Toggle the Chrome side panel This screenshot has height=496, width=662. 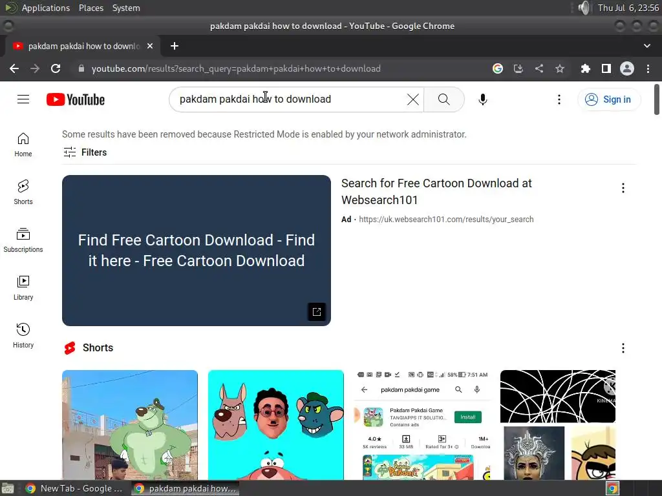(606, 68)
